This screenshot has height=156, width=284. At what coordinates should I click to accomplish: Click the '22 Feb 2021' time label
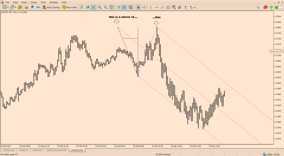pos(6,146)
